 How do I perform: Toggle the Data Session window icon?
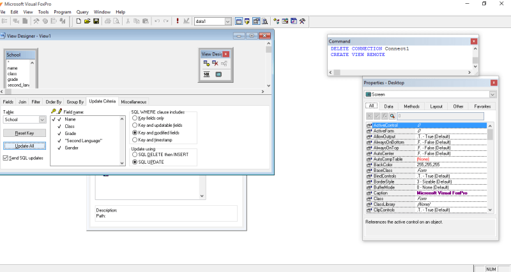click(x=247, y=21)
